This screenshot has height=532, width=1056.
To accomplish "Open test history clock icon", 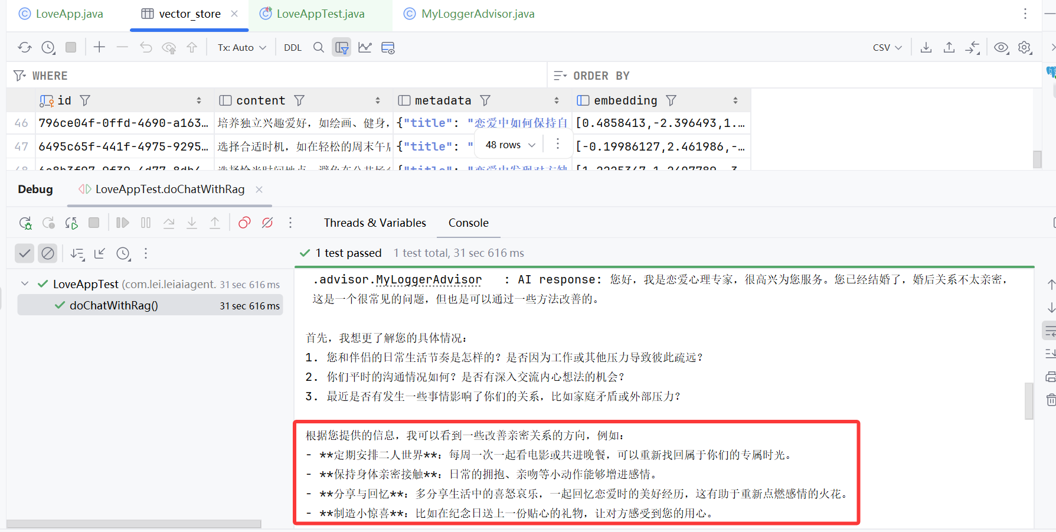I will tap(123, 253).
